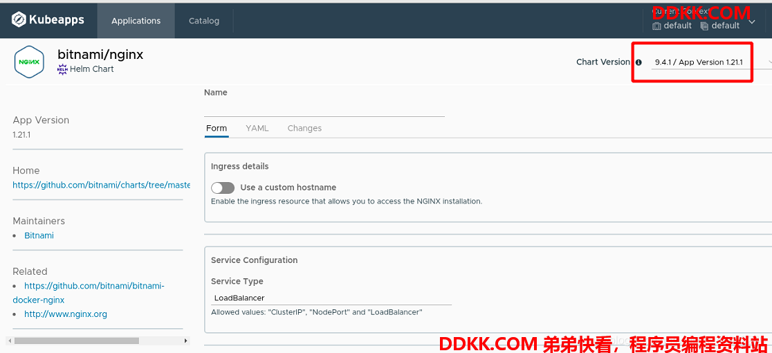Viewport: 772px width, 353px height.
Task: Switch to the Changes tab
Action: [304, 129]
